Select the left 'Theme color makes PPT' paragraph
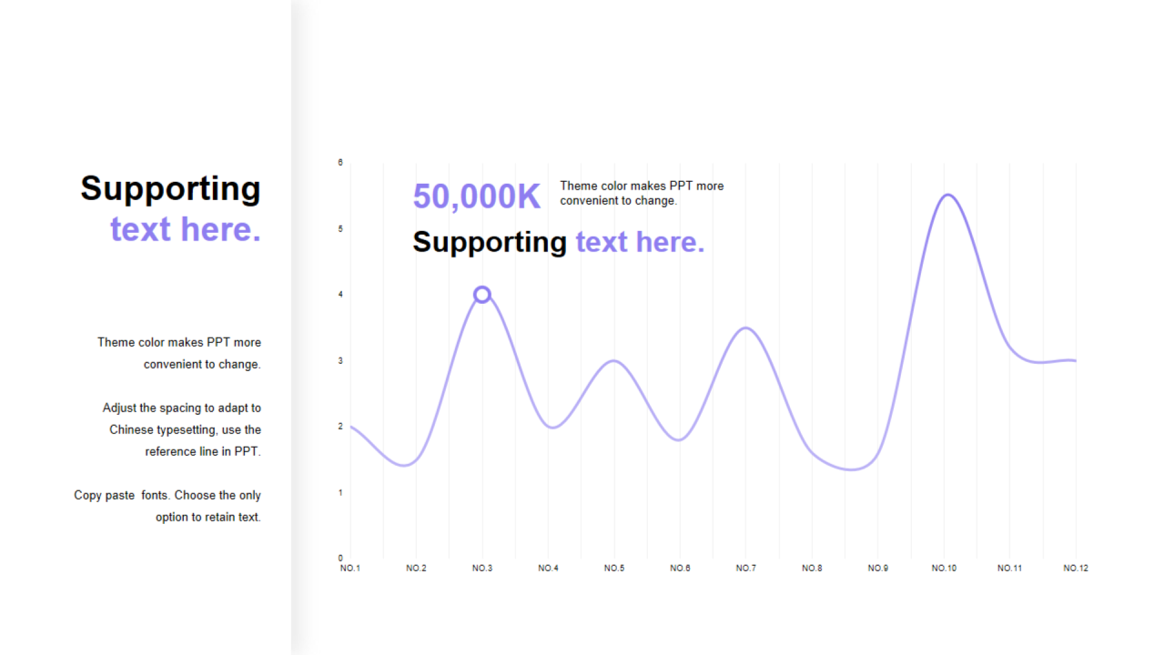 pyautogui.click(x=179, y=353)
